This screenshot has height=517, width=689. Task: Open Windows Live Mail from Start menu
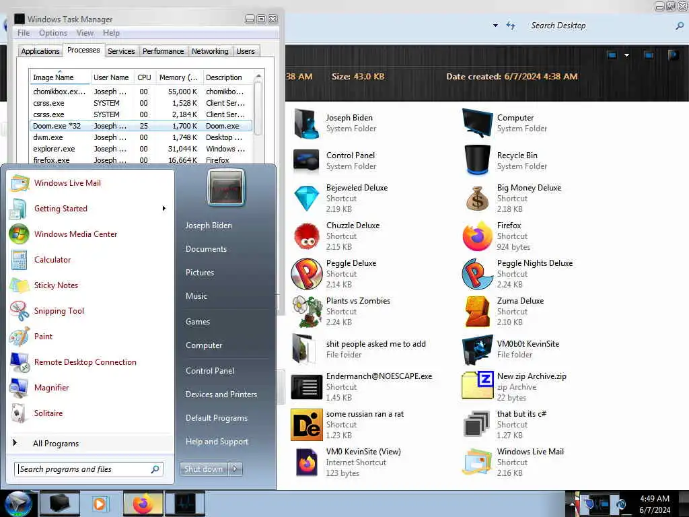tap(67, 183)
